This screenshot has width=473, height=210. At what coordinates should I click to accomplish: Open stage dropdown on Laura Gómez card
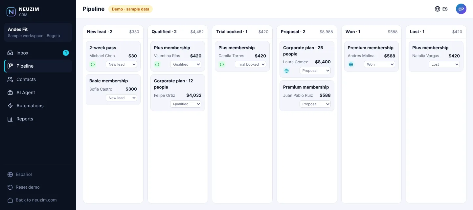tap(315, 71)
